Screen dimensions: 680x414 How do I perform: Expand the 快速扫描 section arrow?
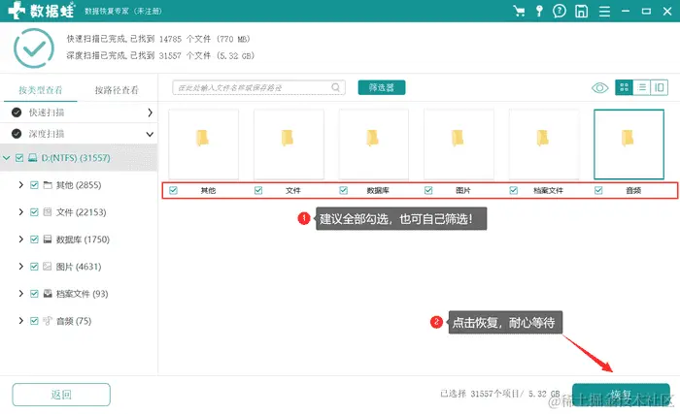[150, 112]
